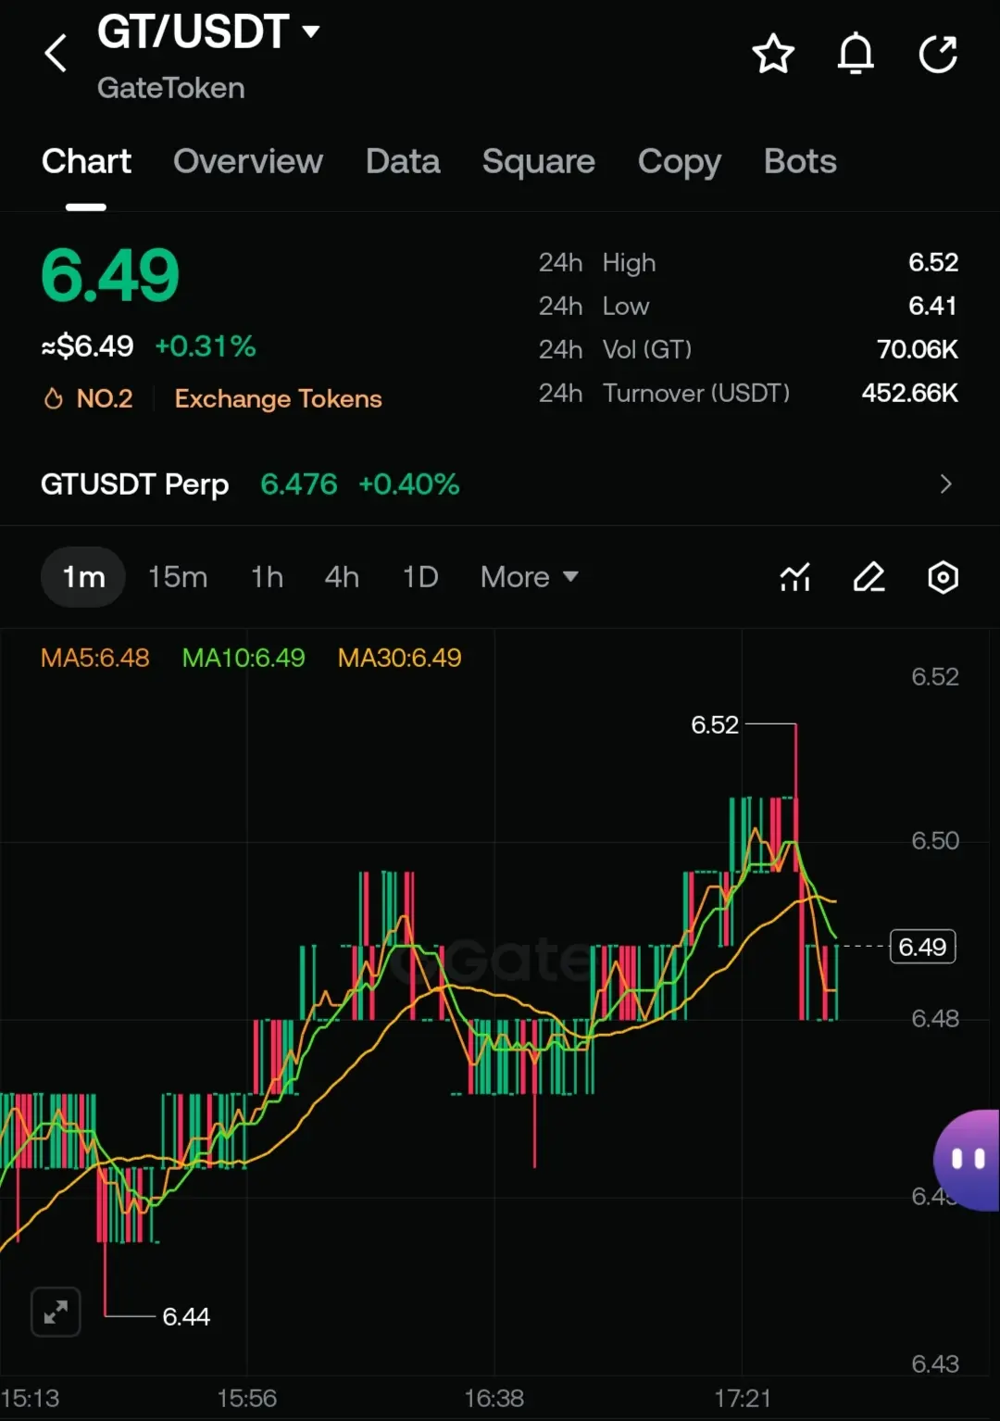The image size is (1000, 1421).
Task: Tap the 17:21 time axis label
Action: [x=742, y=1398]
